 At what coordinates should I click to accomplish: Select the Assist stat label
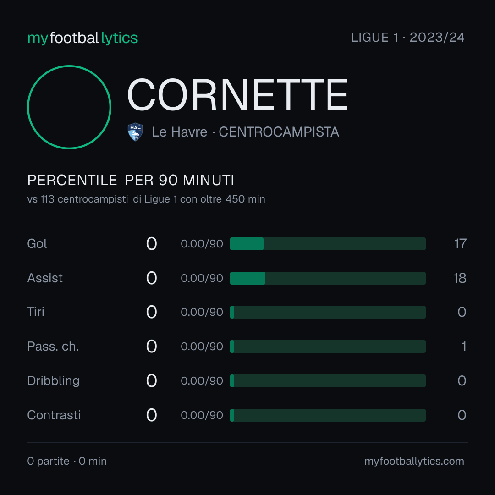click(45, 278)
